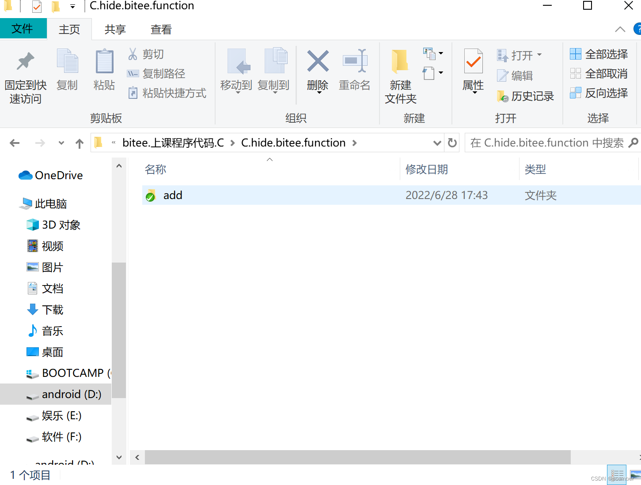
Task: Open 3D Objects folder
Action: (53, 225)
